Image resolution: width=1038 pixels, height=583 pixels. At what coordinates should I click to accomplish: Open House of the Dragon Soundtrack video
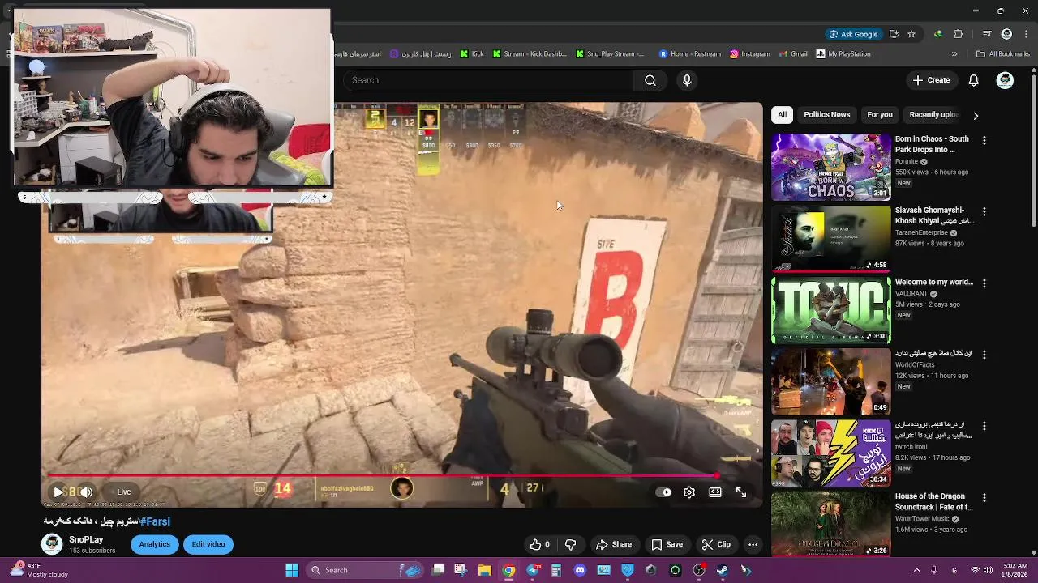pyautogui.click(x=830, y=524)
